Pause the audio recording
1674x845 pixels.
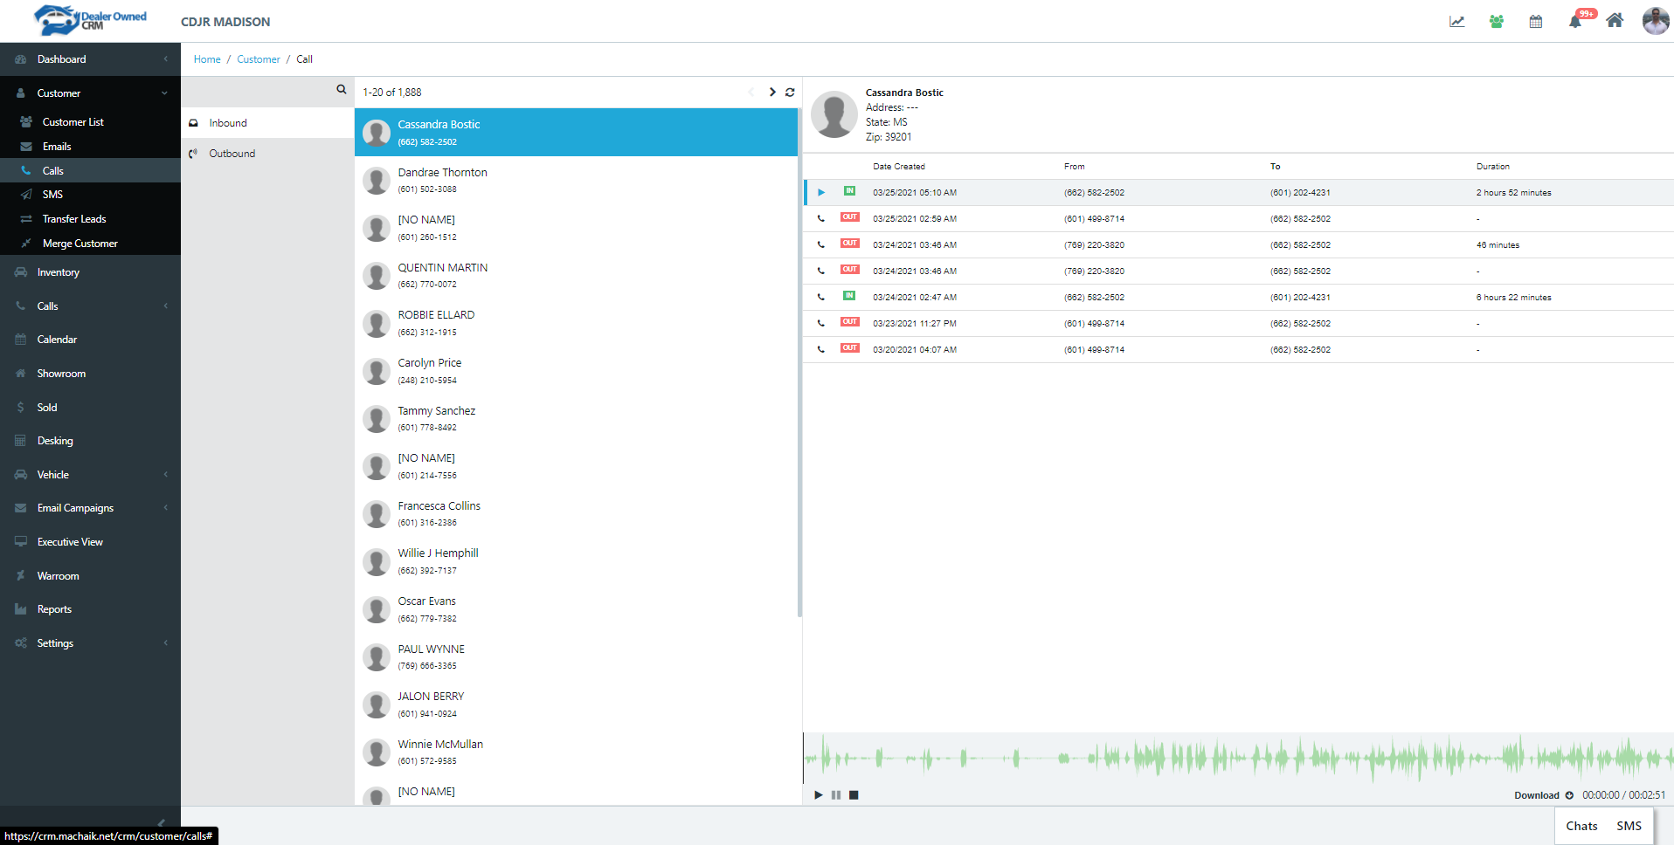coord(836,795)
